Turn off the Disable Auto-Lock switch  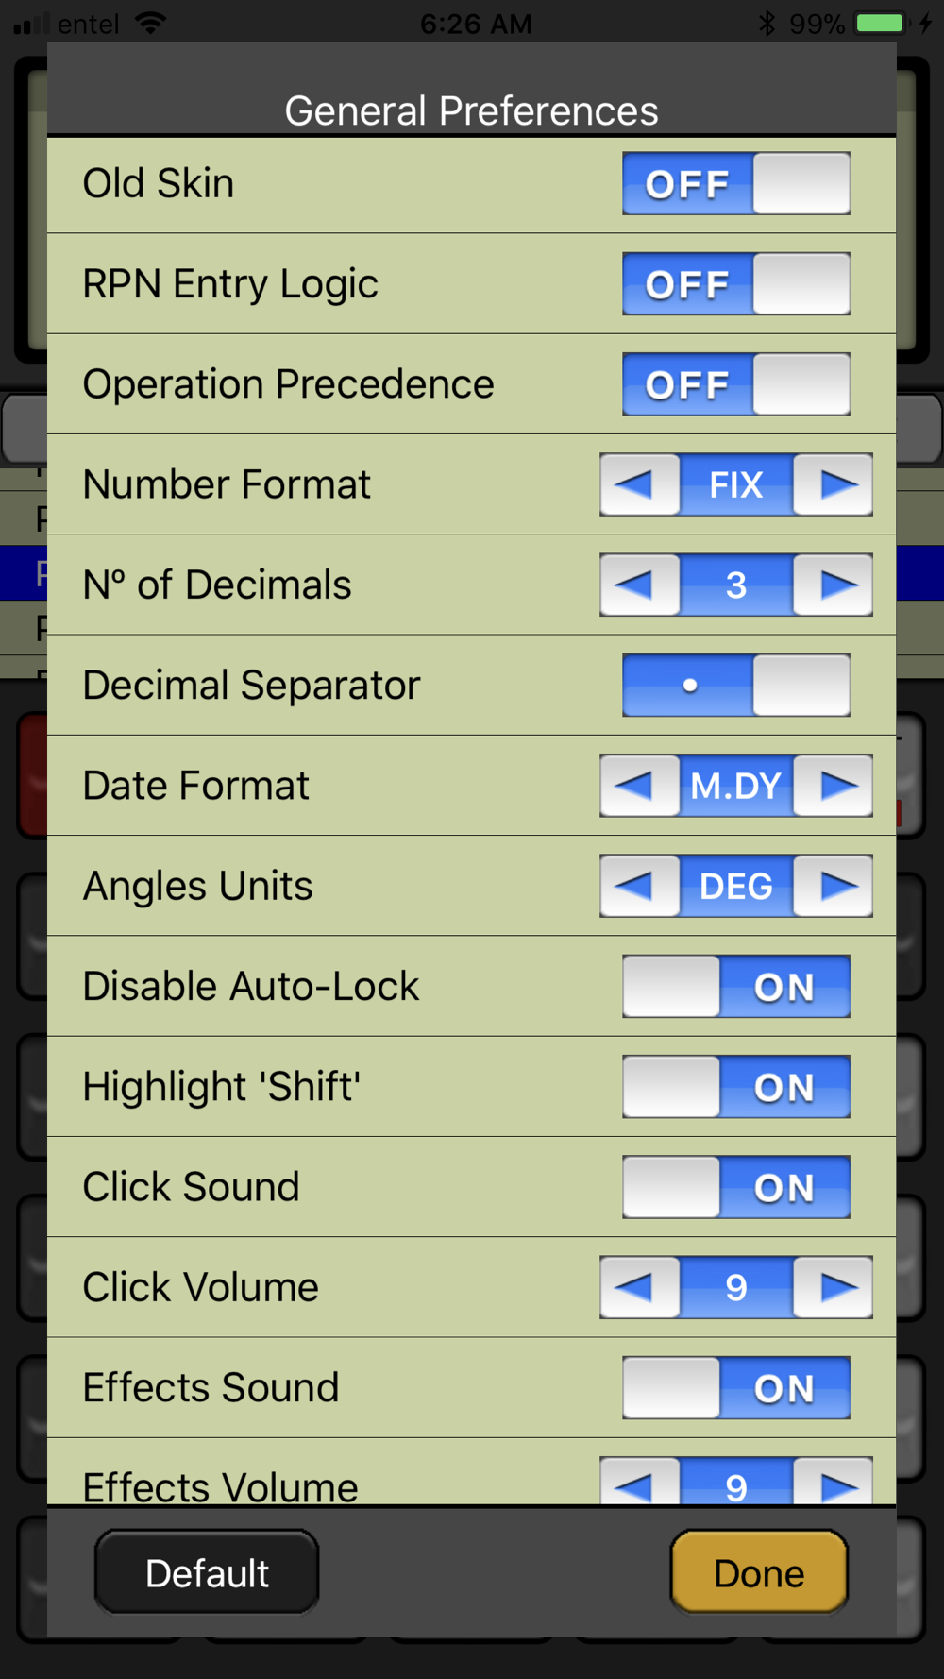pos(736,986)
